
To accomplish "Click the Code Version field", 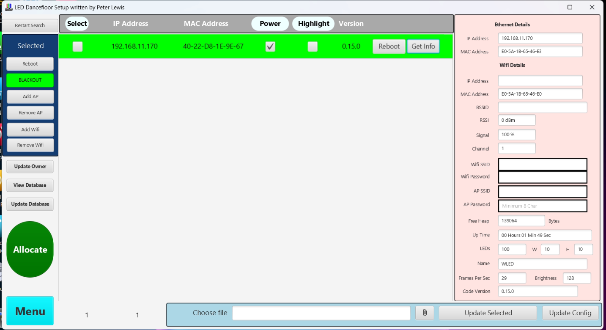I will tap(538, 291).
